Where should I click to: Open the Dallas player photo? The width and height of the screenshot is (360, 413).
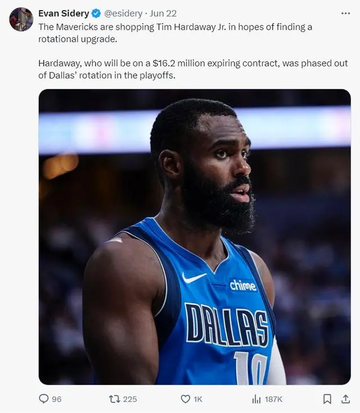point(195,237)
